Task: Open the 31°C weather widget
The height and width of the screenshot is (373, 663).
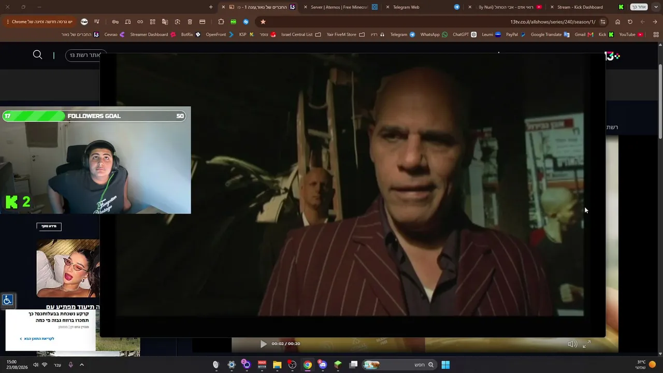Action: click(645, 365)
